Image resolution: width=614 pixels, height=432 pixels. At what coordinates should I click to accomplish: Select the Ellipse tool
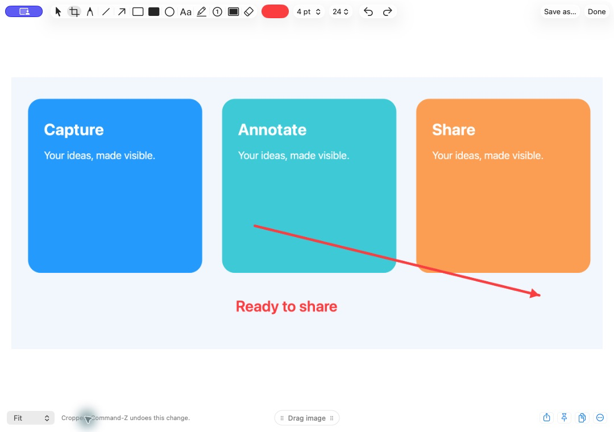(x=169, y=12)
